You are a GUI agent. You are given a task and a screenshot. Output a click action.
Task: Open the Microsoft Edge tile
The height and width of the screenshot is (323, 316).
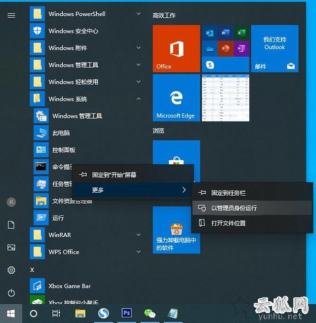pos(176,98)
